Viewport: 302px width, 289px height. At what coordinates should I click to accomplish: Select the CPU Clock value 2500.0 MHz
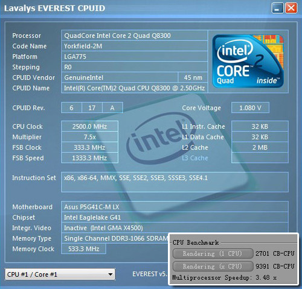(89, 127)
